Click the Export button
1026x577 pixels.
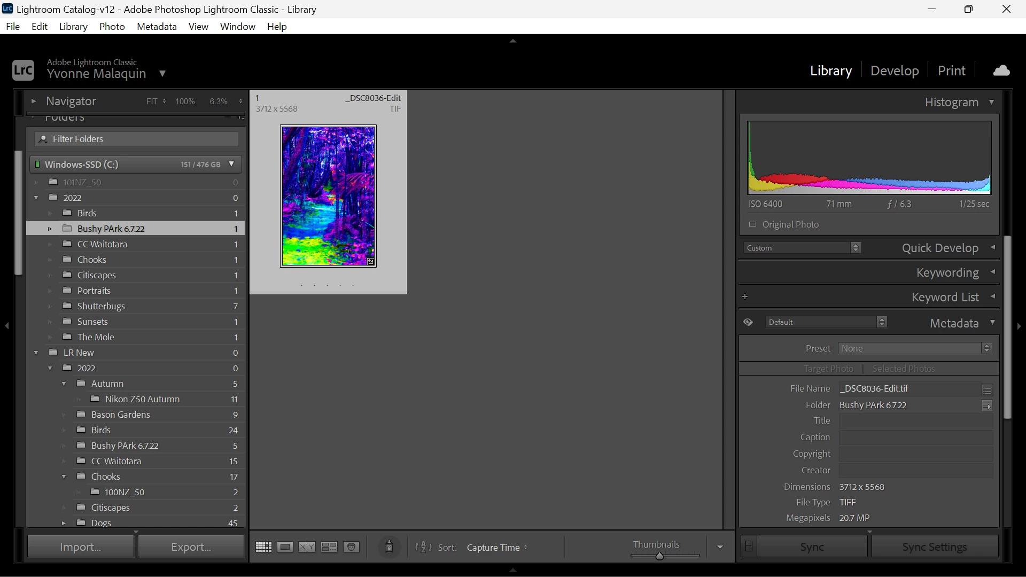pyautogui.click(x=191, y=547)
